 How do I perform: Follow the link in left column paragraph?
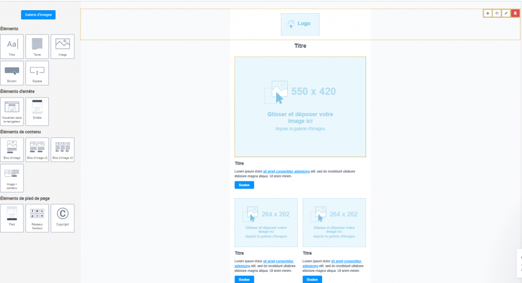pyautogui.click(x=278, y=261)
